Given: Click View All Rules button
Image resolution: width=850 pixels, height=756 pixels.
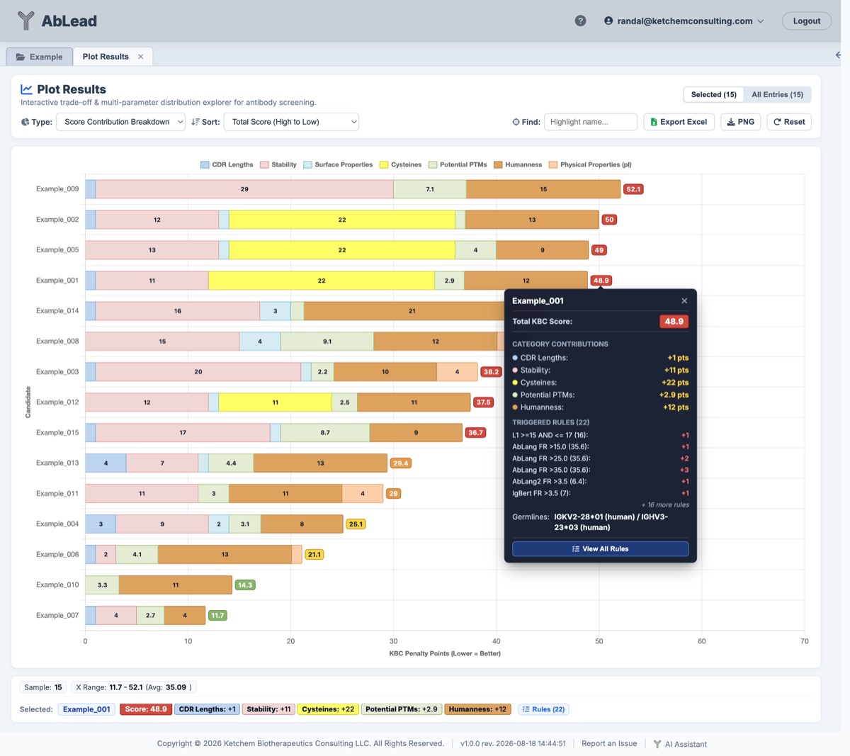Looking at the screenshot, I should [600, 549].
